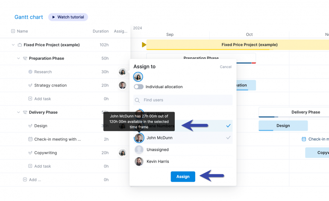The width and height of the screenshot is (329, 201).
Task: Click the assignee avatar on Copywriting row
Action: pos(123,153)
